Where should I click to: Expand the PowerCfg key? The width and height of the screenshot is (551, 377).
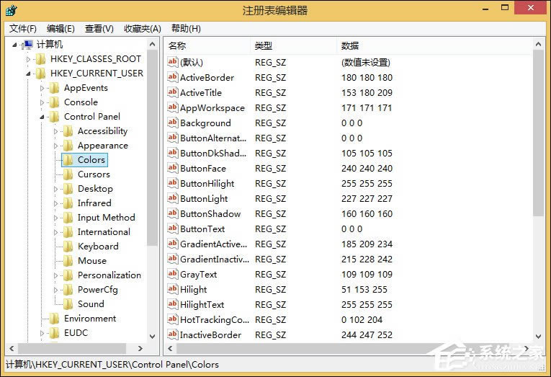tap(56, 290)
